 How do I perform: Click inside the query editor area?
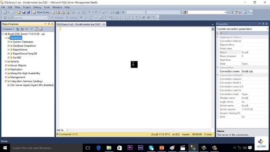[x=135, y=78]
